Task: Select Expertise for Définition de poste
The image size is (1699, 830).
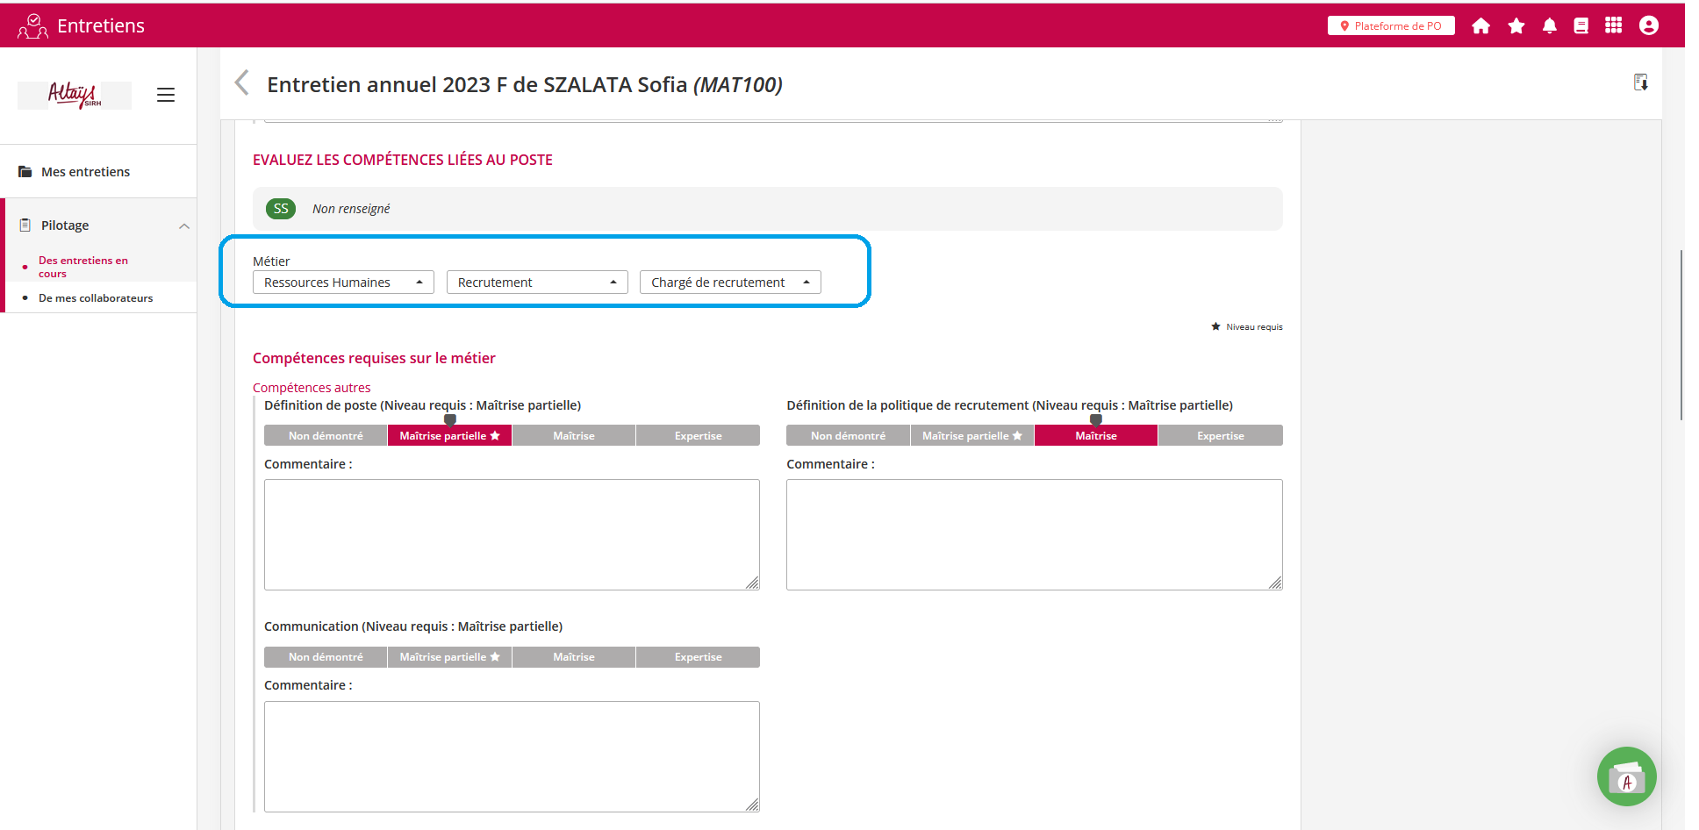Action: pos(698,436)
